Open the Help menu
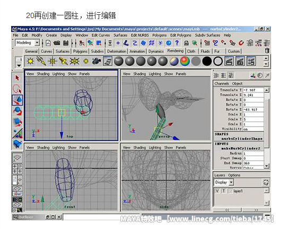Viewport: 296px width, 229px height. (x=227, y=36)
